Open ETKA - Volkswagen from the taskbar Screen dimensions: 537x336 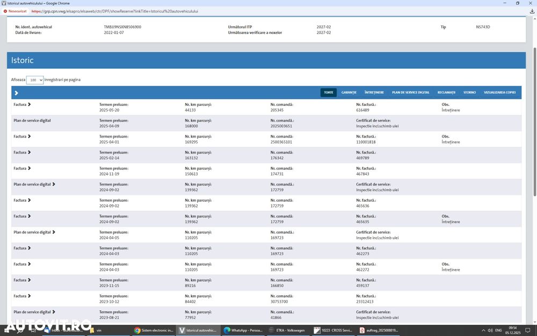pyautogui.click(x=287, y=331)
